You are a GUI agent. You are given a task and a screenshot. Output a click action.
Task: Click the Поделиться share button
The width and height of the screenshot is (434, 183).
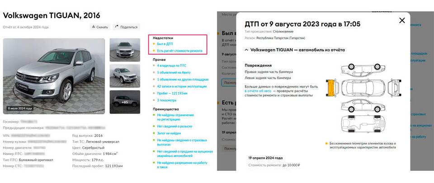pyautogui.click(x=126, y=27)
